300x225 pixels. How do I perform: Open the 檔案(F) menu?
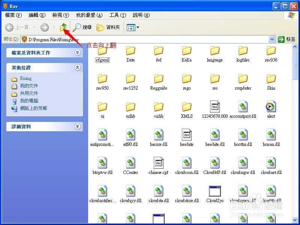coord(13,15)
